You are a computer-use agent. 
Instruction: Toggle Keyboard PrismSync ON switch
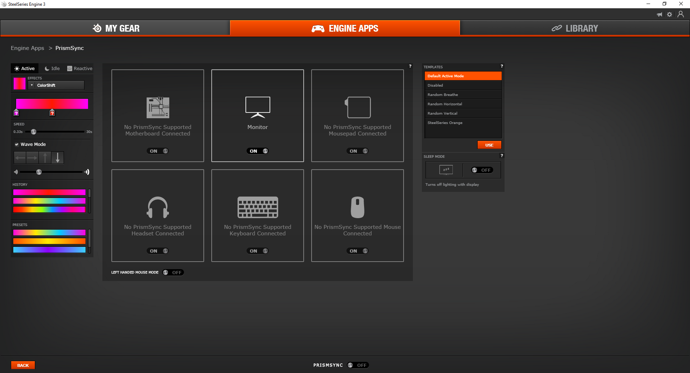click(258, 251)
